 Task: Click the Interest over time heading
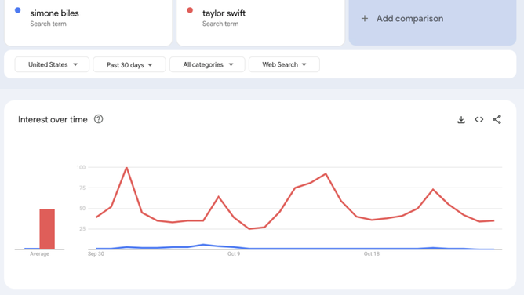coord(53,119)
